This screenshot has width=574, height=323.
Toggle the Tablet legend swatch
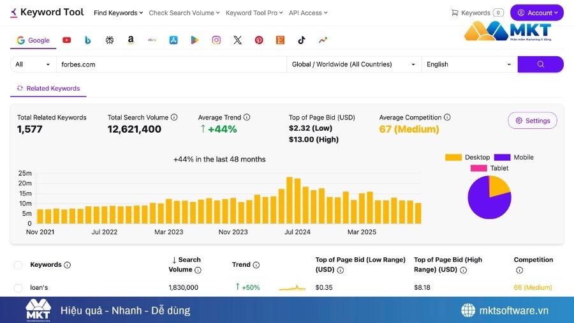478,168
